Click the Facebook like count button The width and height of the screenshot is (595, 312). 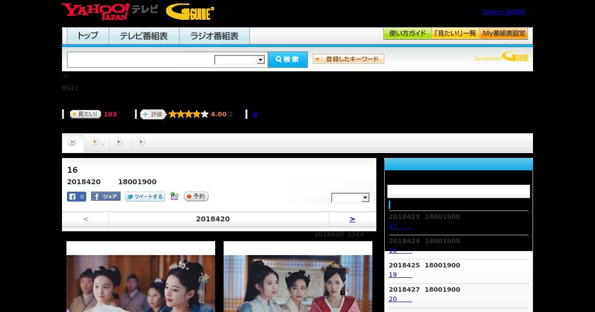pyautogui.click(x=76, y=197)
